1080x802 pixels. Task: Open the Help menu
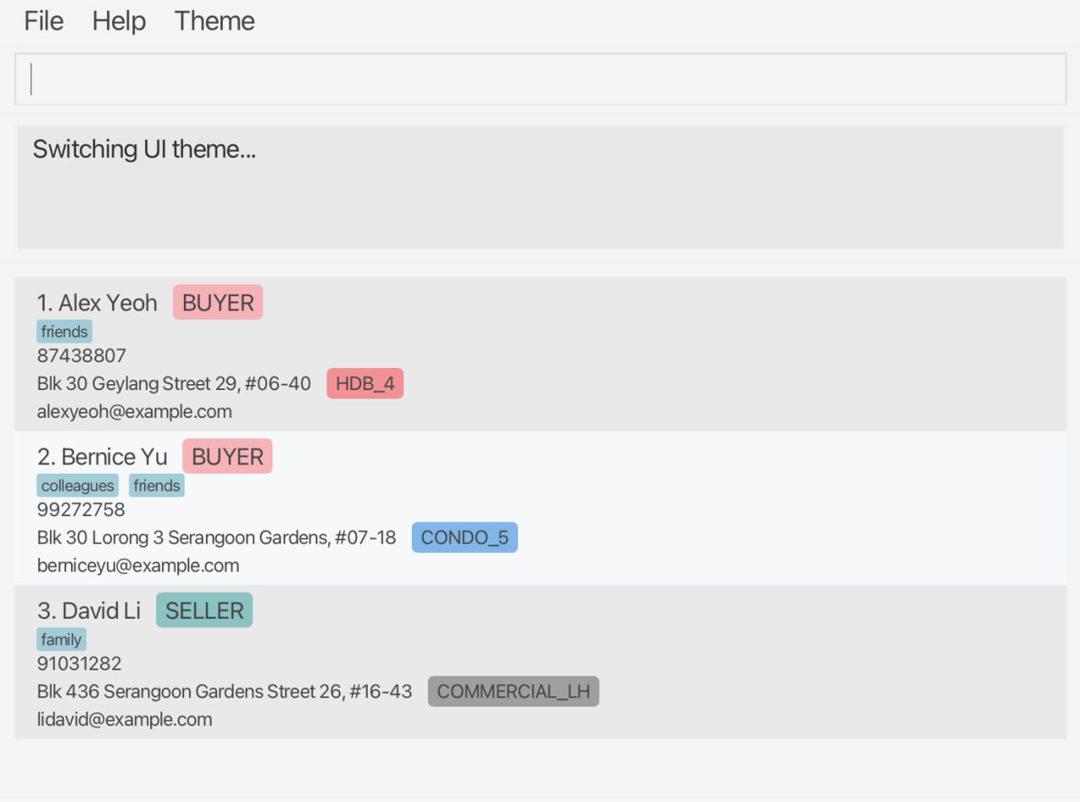[x=119, y=21]
